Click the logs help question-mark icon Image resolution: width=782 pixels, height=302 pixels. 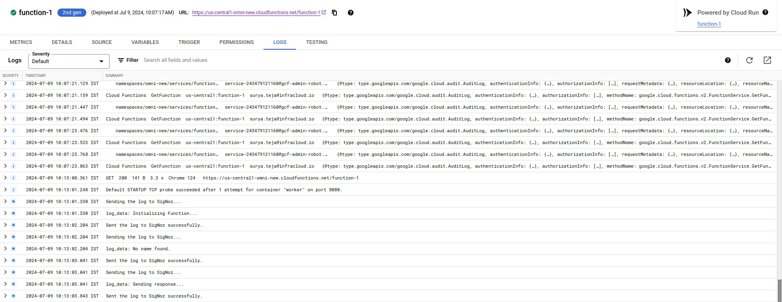[728, 60]
